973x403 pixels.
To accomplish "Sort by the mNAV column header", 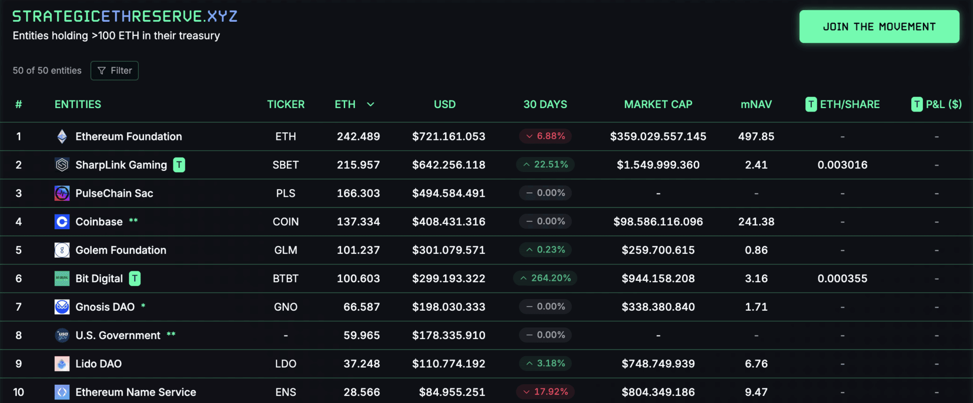I will pos(756,104).
